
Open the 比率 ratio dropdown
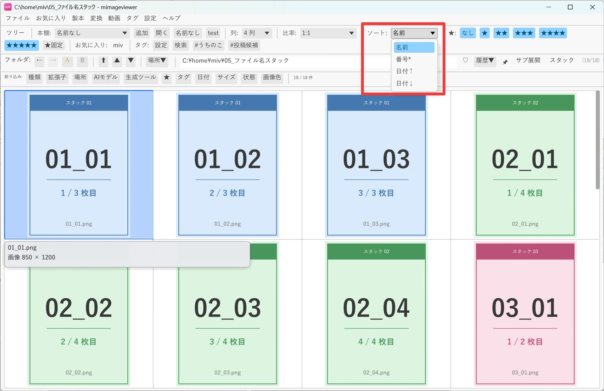pos(328,33)
